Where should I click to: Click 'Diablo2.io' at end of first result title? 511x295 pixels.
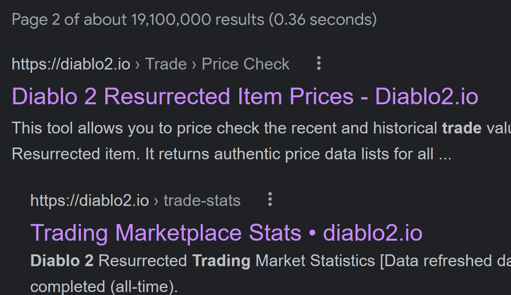pyautogui.click(x=427, y=97)
